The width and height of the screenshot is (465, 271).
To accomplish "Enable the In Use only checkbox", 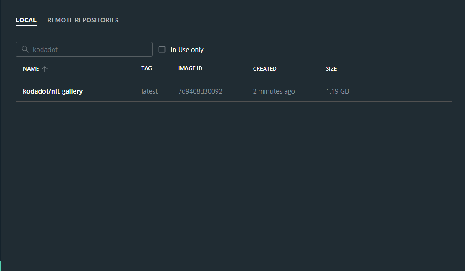I will tap(162, 49).
